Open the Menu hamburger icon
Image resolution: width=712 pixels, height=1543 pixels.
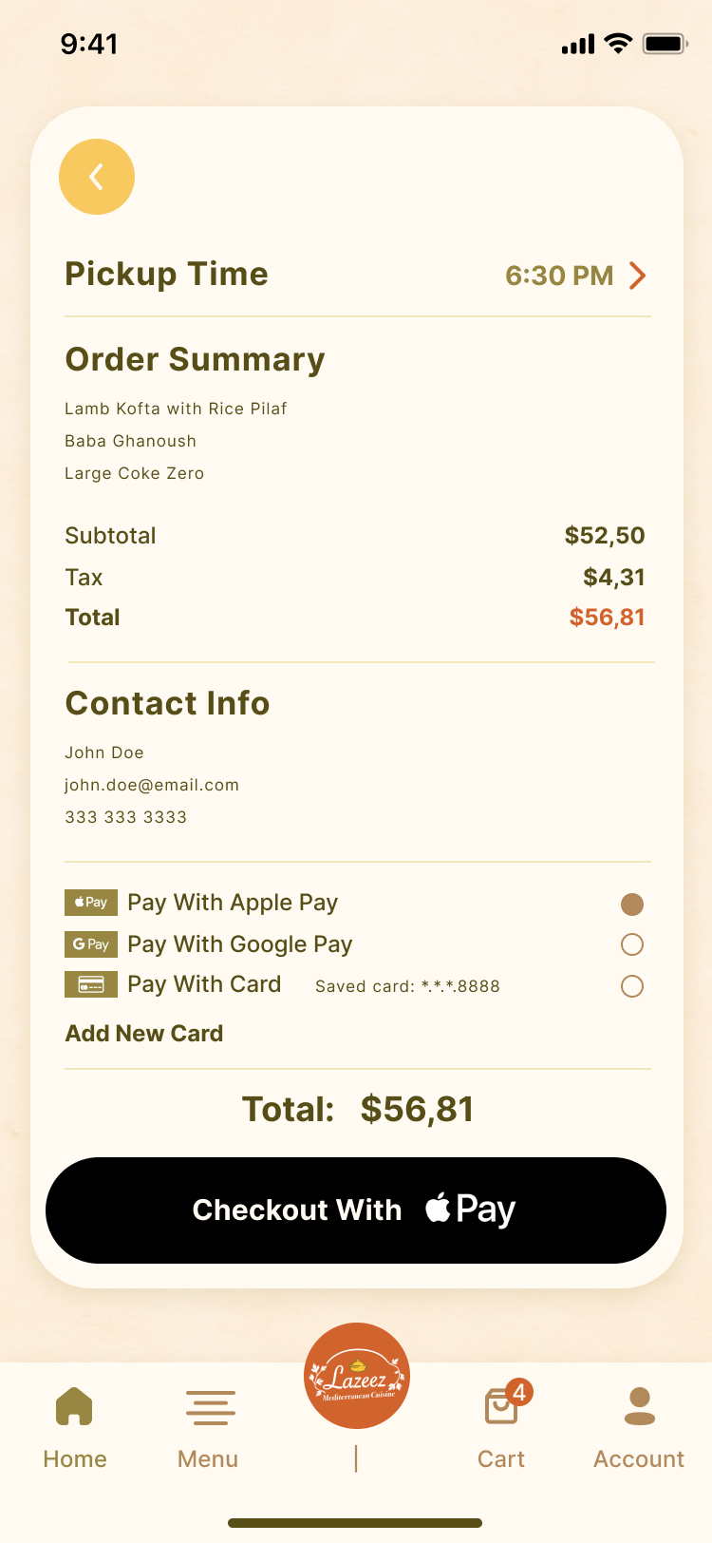(x=210, y=1407)
